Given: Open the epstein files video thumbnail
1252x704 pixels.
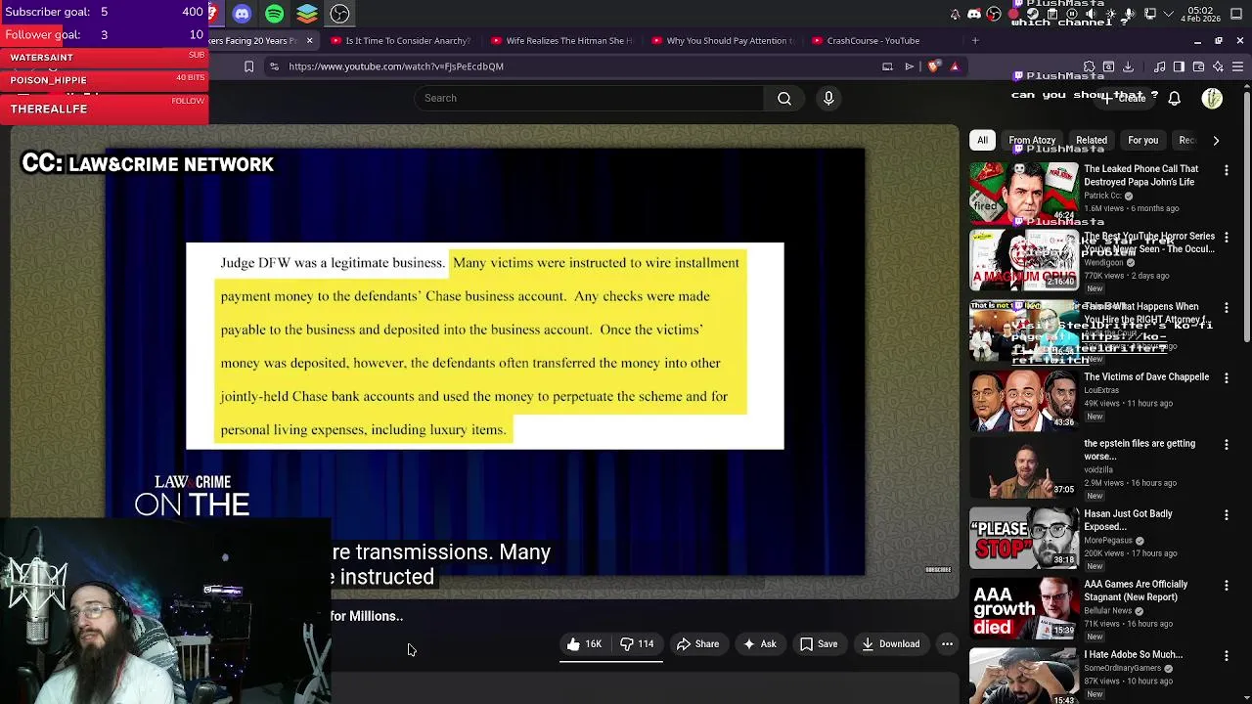Looking at the screenshot, I should (1023, 468).
